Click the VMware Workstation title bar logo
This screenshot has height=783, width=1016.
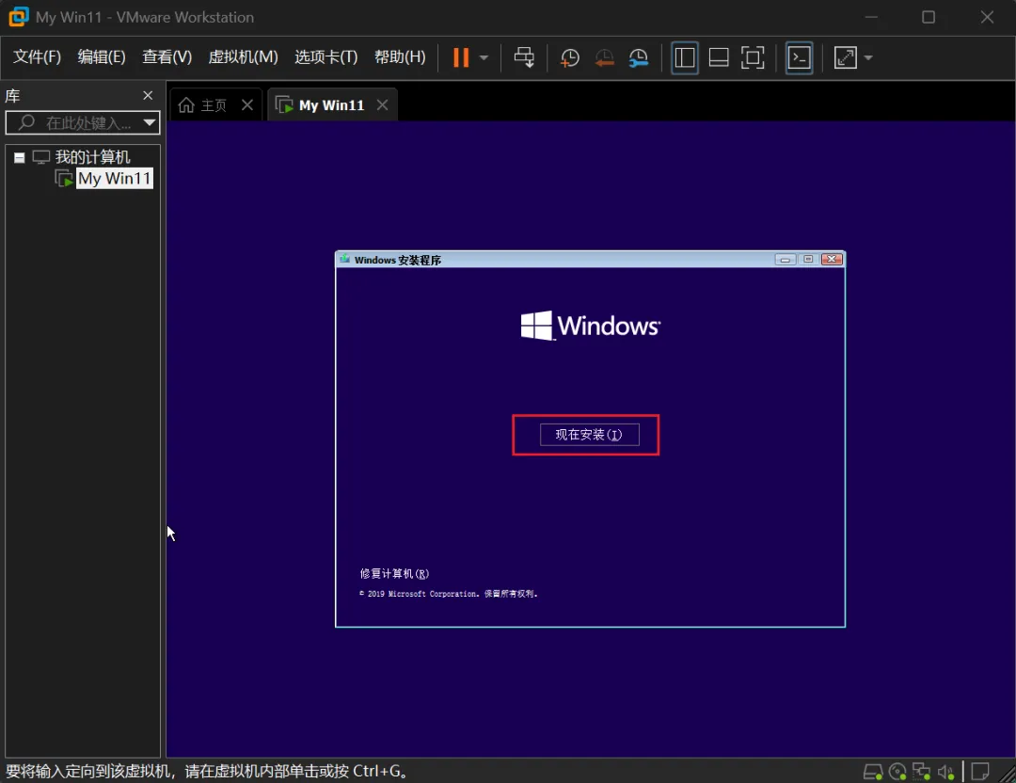pyautogui.click(x=18, y=17)
